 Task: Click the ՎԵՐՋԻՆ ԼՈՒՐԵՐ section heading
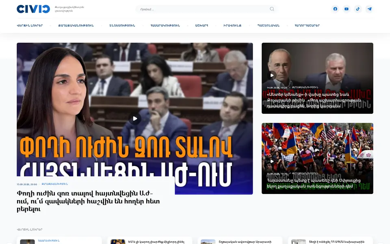pos(30,229)
